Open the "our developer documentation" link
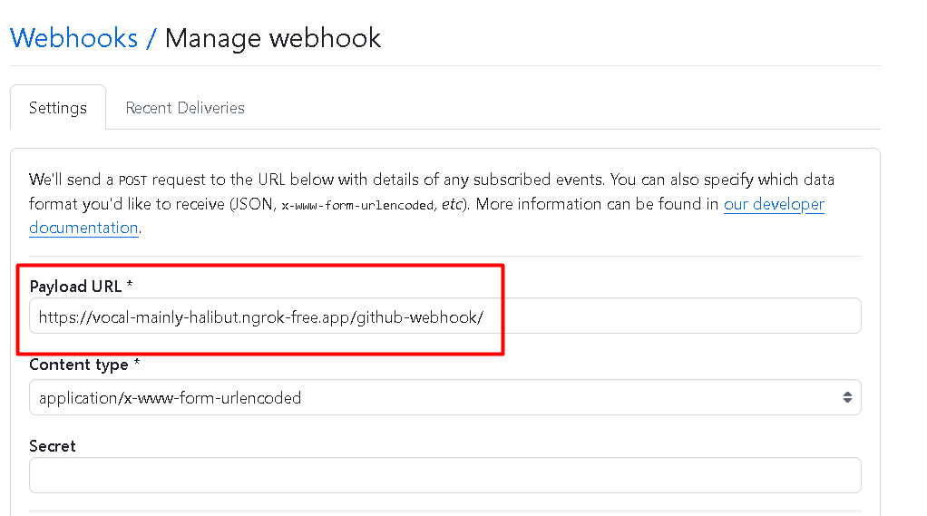927x516 pixels. [x=774, y=204]
